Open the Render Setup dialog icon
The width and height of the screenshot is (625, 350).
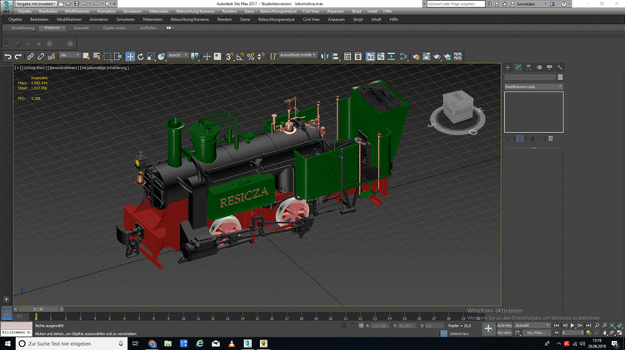tap(416, 57)
